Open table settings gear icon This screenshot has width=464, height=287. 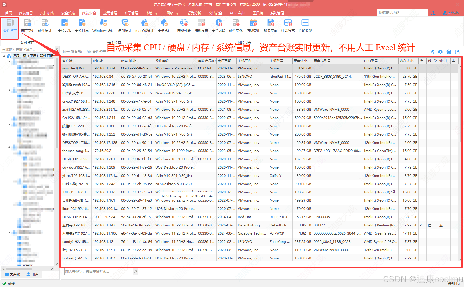click(440, 52)
